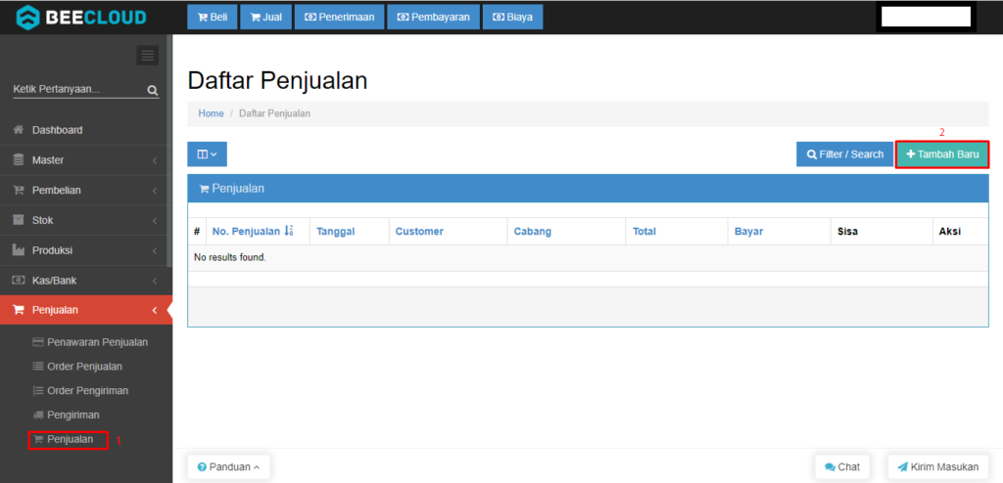Click the Daftar Penjualan breadcrumb text
Image resolution: width=1003 pixels, height=483 pixels.
pos(274,113)
